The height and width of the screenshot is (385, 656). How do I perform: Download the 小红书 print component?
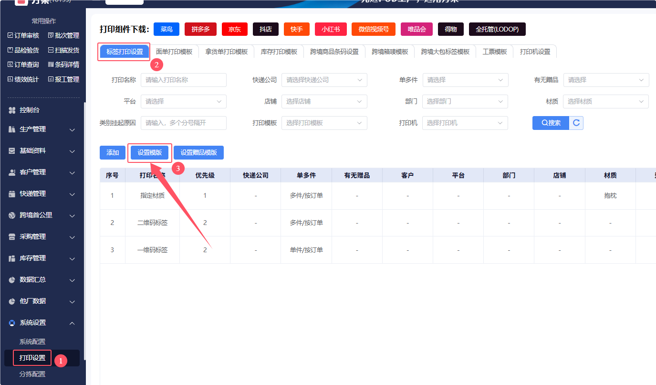pos(331,29)
